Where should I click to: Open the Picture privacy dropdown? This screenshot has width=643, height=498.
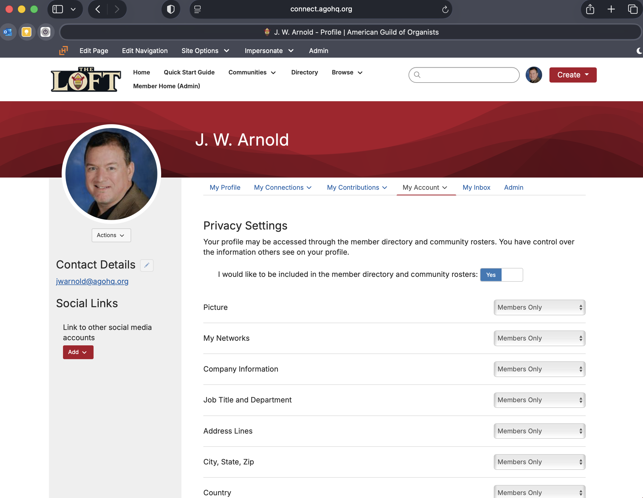[x=539, y=307]
